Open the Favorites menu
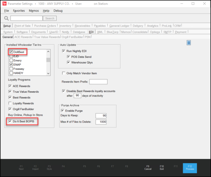Image resolution: width=211 pixels, height=177 pixels. 19,11
